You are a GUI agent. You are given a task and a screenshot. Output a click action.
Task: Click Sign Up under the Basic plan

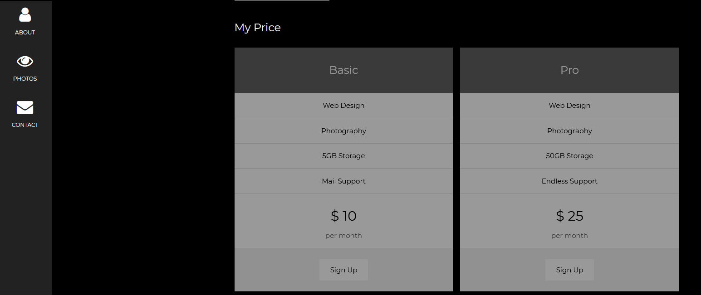[x=343, y=270]
